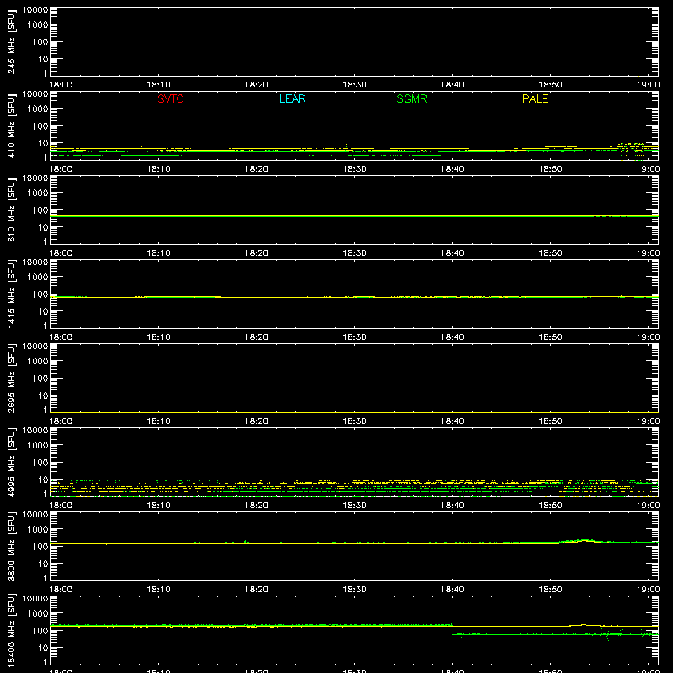Click the 19:00 label under 8800 MHz panel
This screenshot has width=673, height=673.
coord(648,590)
